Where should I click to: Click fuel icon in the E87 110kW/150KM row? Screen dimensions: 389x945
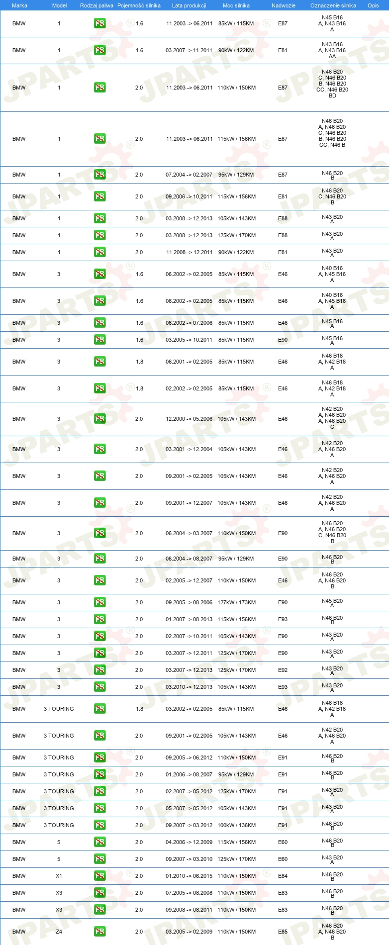pyautogui.click(x=99, y=88)
